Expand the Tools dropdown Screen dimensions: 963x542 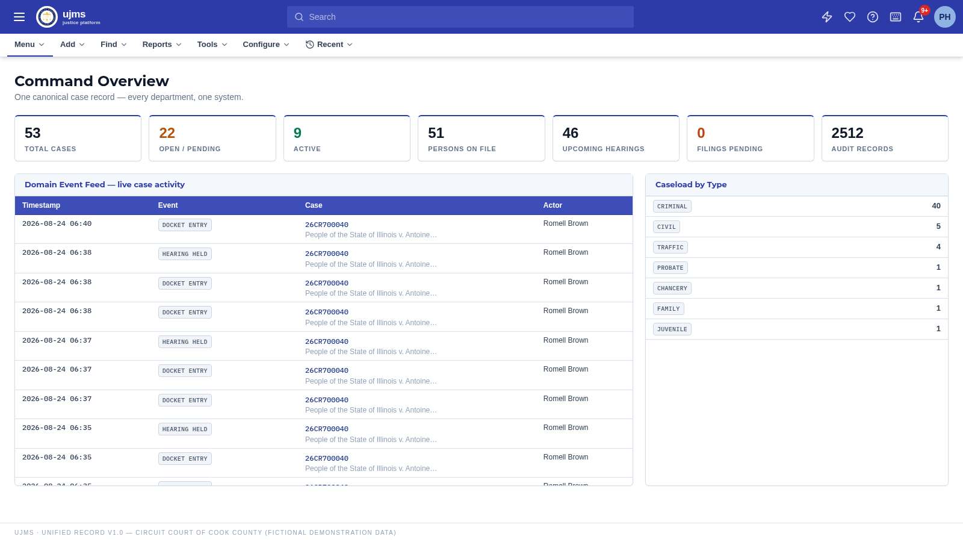click(212, 45)
